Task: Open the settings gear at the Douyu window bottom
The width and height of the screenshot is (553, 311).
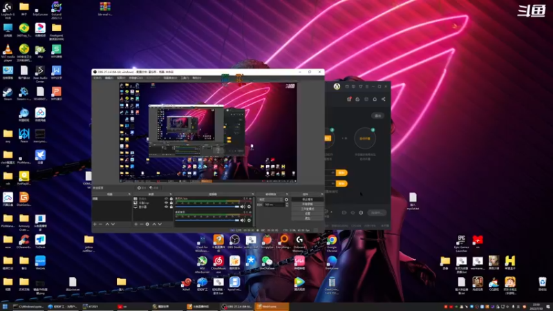Action: click(x=361, y=213)
